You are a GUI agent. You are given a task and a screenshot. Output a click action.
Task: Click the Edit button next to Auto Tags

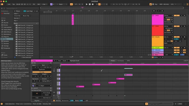click(x=36, y=11)
